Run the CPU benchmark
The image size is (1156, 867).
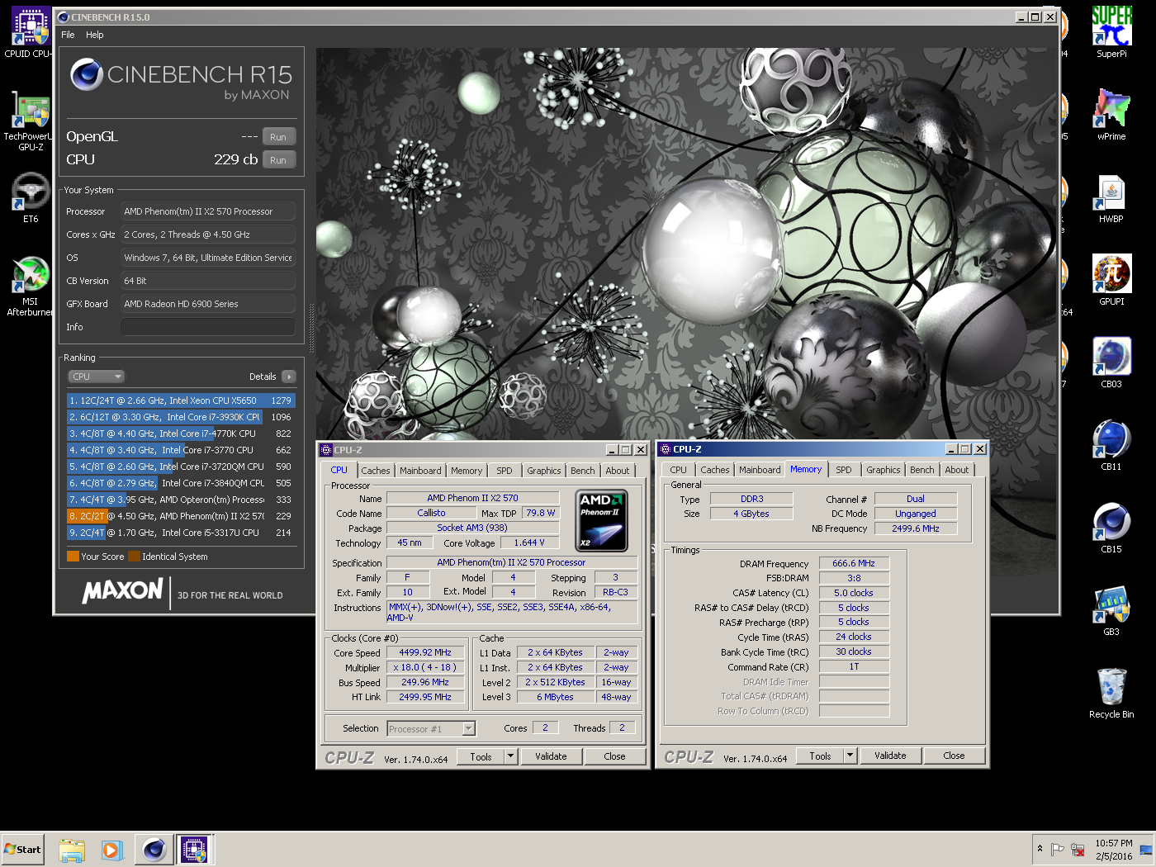[x=278, y=160]
